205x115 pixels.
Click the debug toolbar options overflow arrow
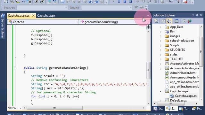[x=192, y=2]
